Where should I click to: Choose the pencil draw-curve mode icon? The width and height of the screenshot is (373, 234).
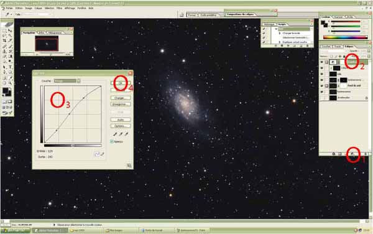pyautogui.click(x=103, y=154)
